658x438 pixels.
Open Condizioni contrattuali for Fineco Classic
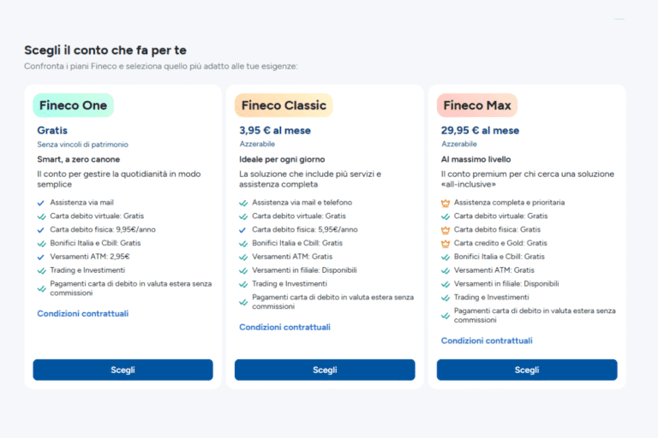[x=284, y=328]
